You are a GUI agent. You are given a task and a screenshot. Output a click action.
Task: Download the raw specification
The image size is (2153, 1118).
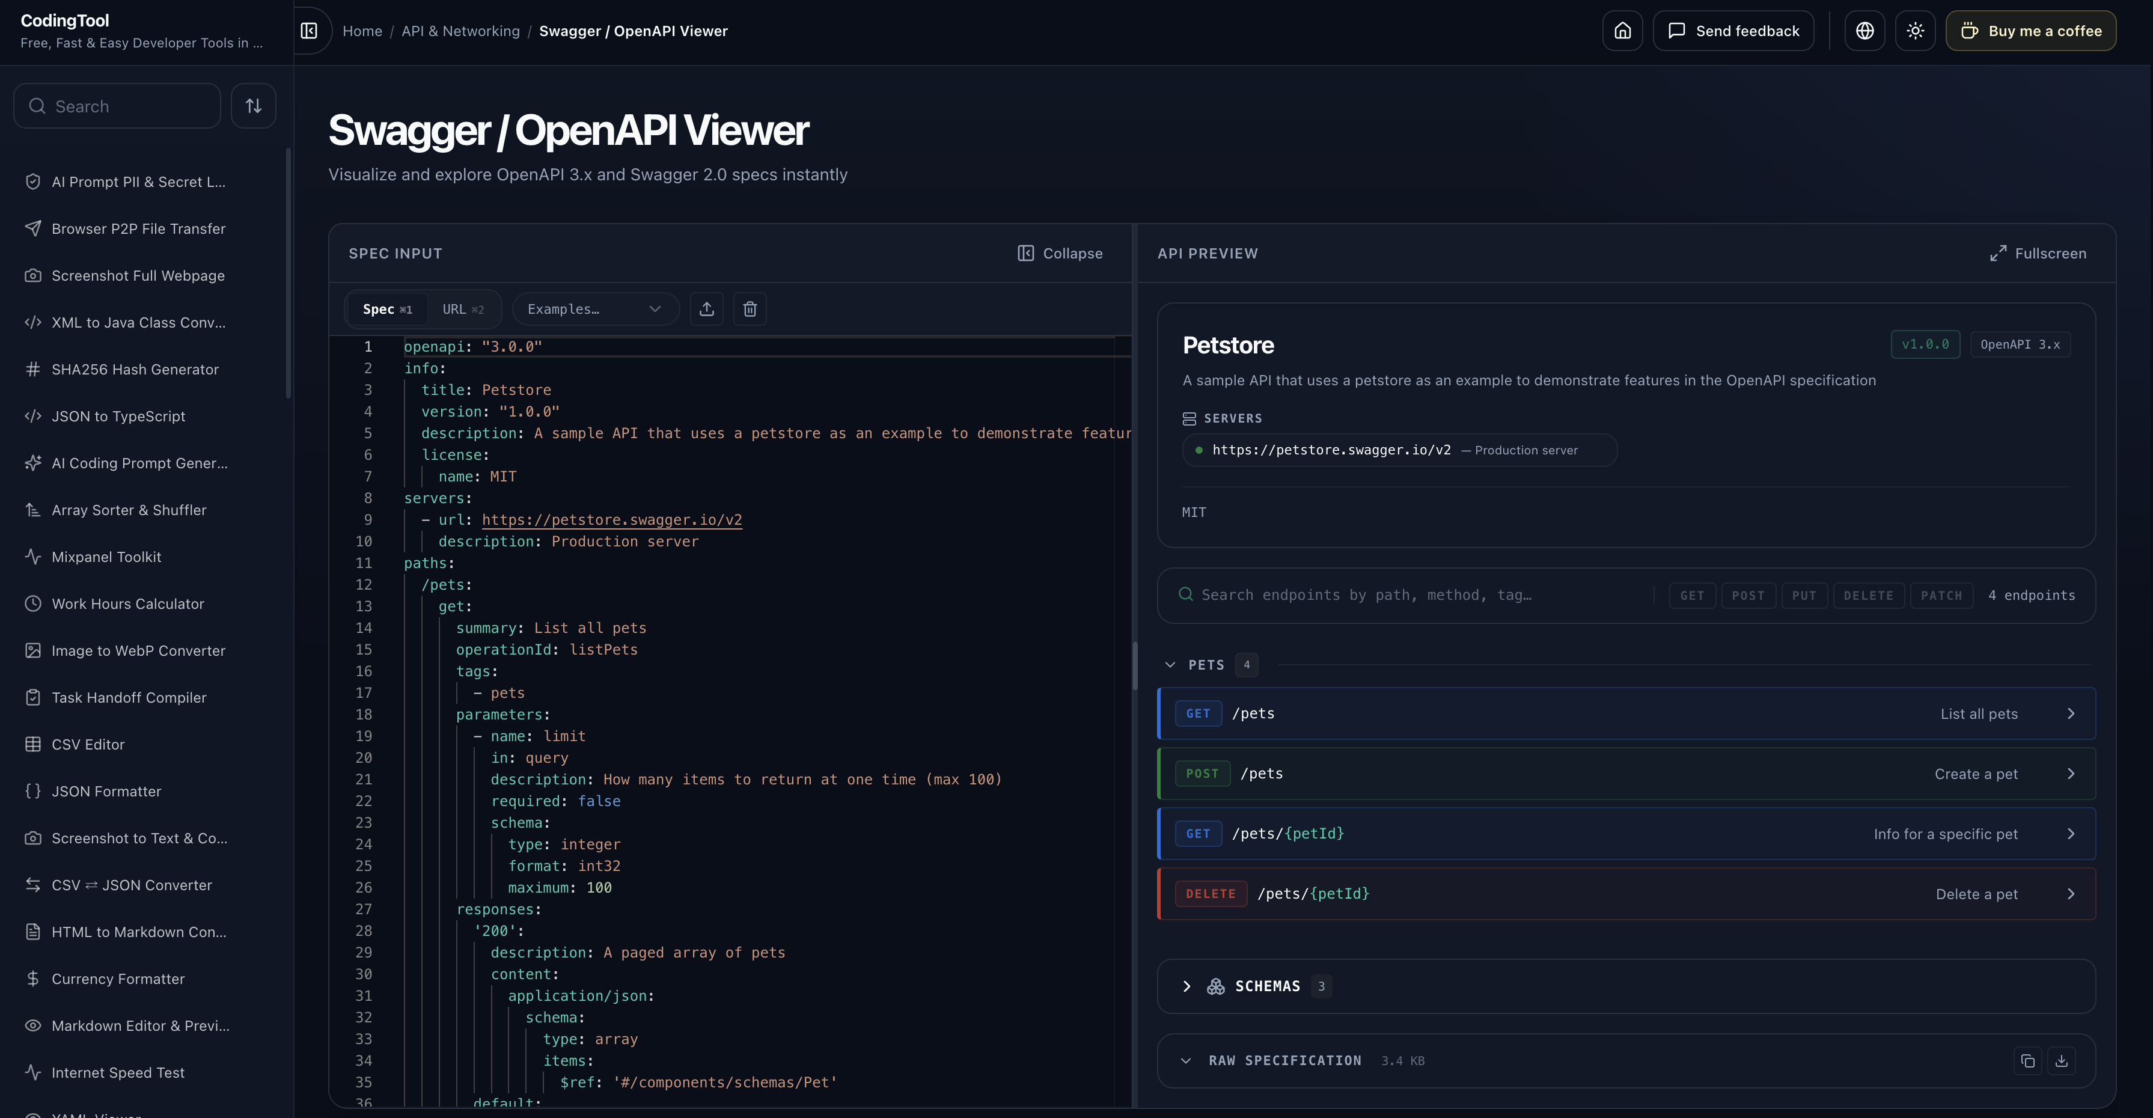tap(2062, 1061)
